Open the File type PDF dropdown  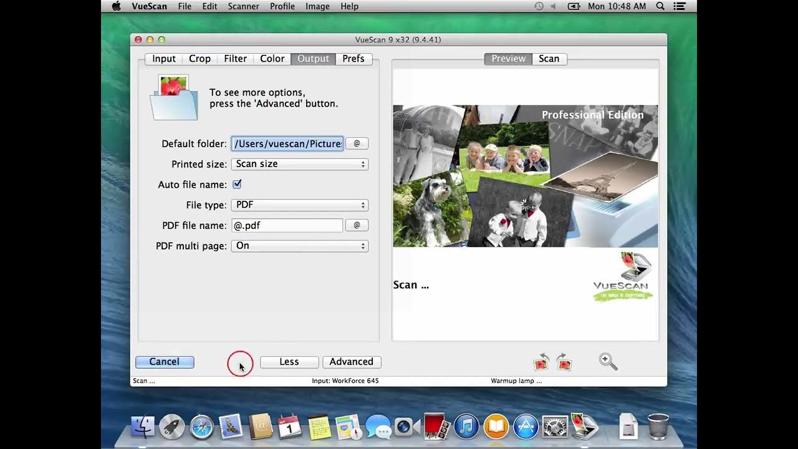(300, 205)
